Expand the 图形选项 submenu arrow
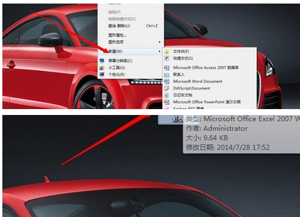This screenshot has height=217, width=300. point(159,42)
